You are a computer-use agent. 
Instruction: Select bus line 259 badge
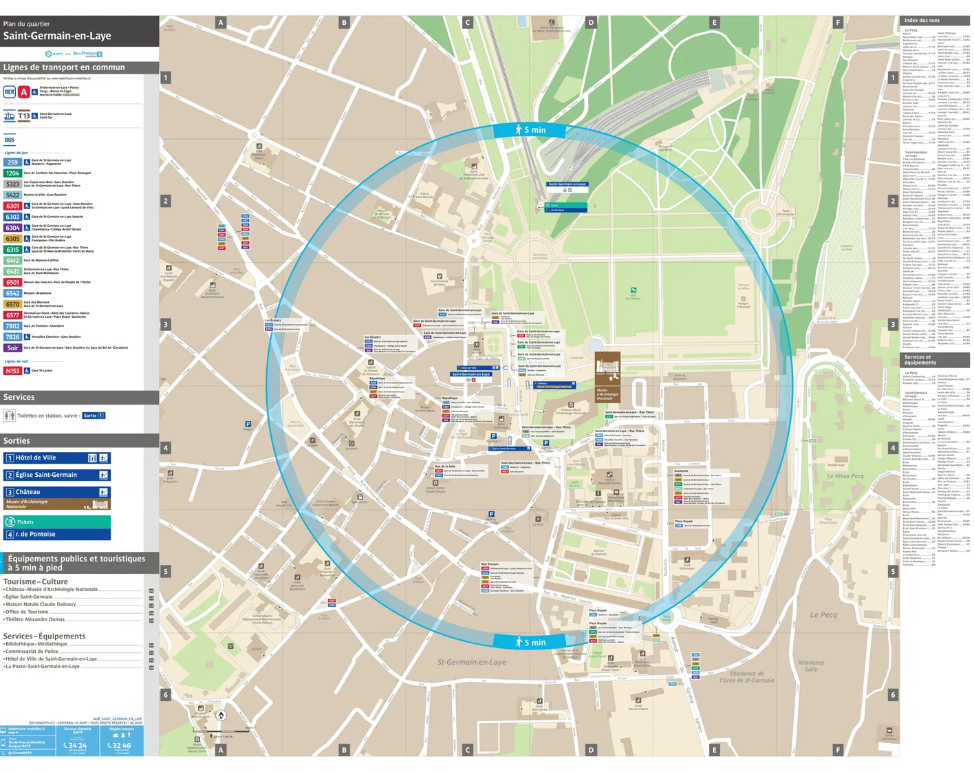click(x=13, y=162)
